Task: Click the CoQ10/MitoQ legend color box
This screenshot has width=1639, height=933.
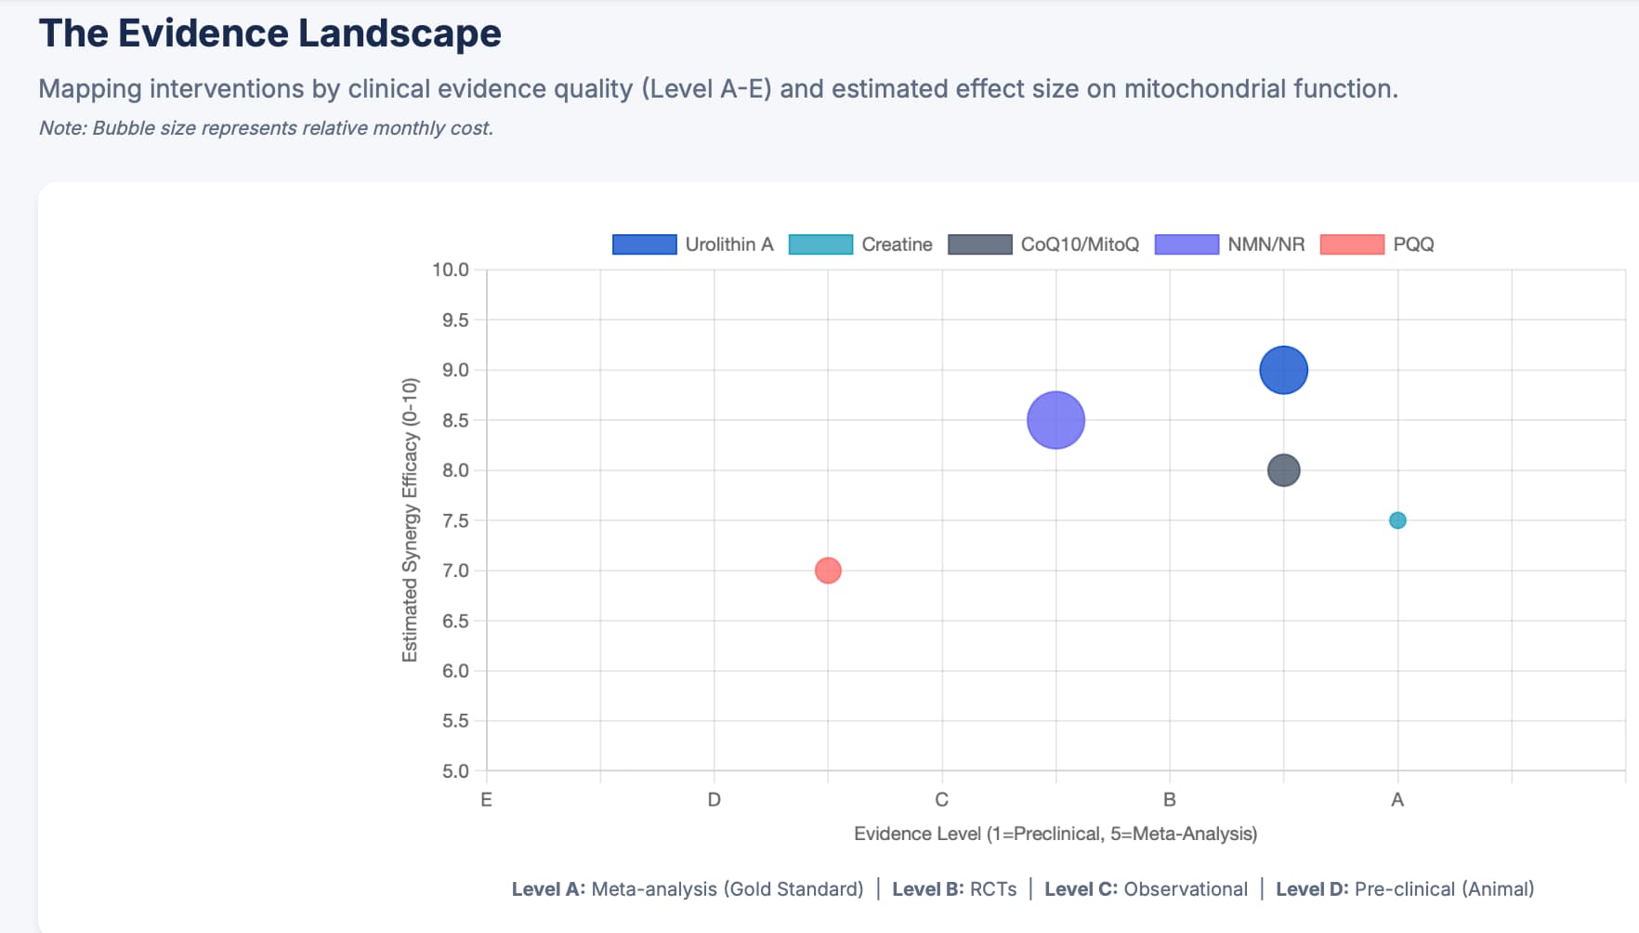Action: click(979, 244)
